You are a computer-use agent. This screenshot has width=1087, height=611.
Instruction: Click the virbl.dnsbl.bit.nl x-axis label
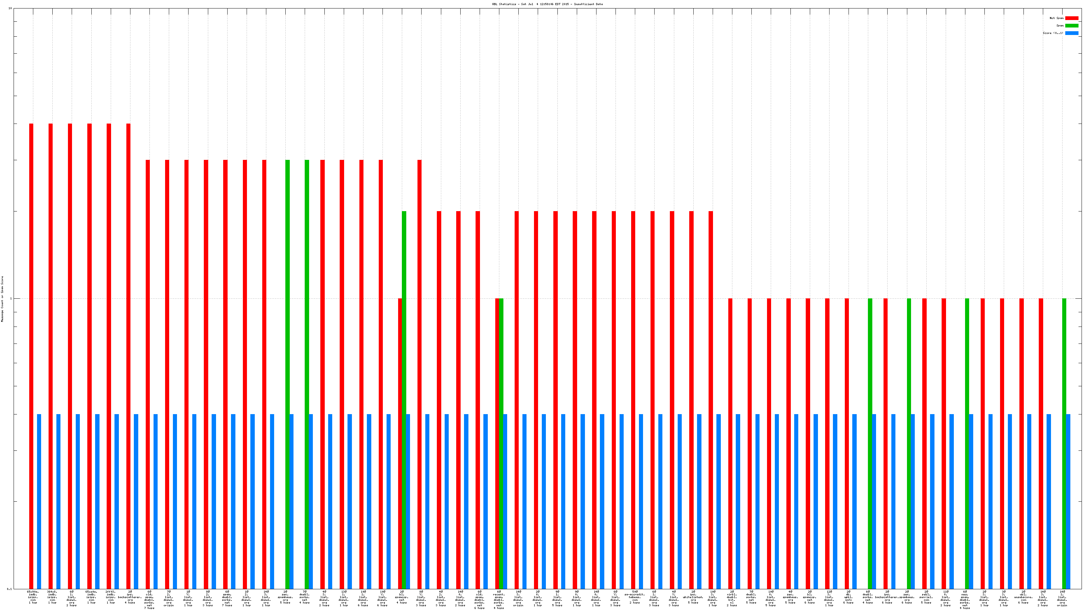(732, 598)
